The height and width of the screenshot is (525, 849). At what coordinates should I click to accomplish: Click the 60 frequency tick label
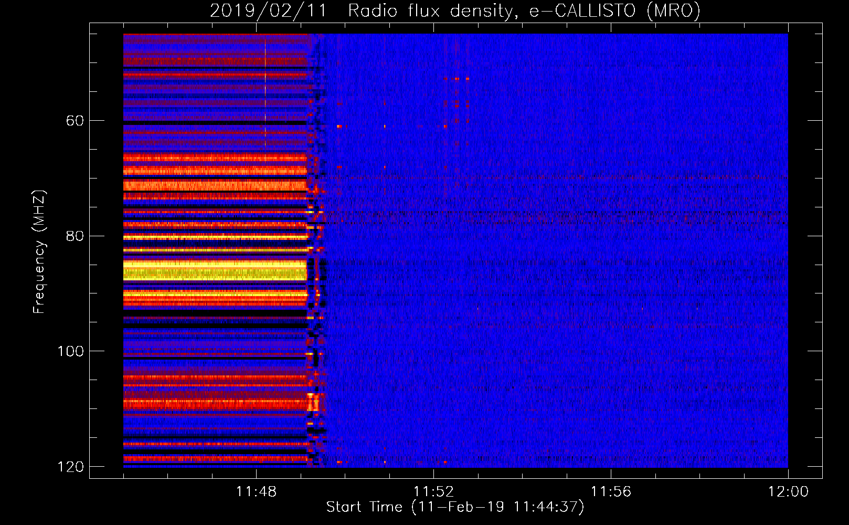click(75, 121)
